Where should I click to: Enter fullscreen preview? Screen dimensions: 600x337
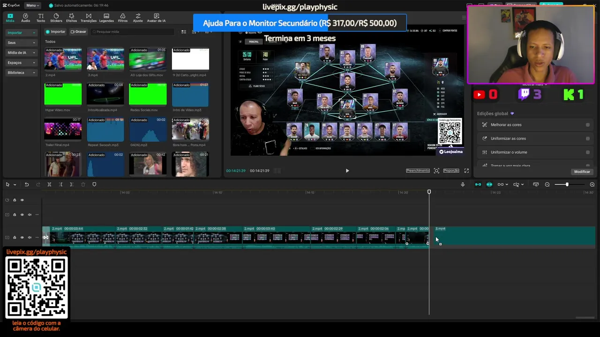coord(466,171)
